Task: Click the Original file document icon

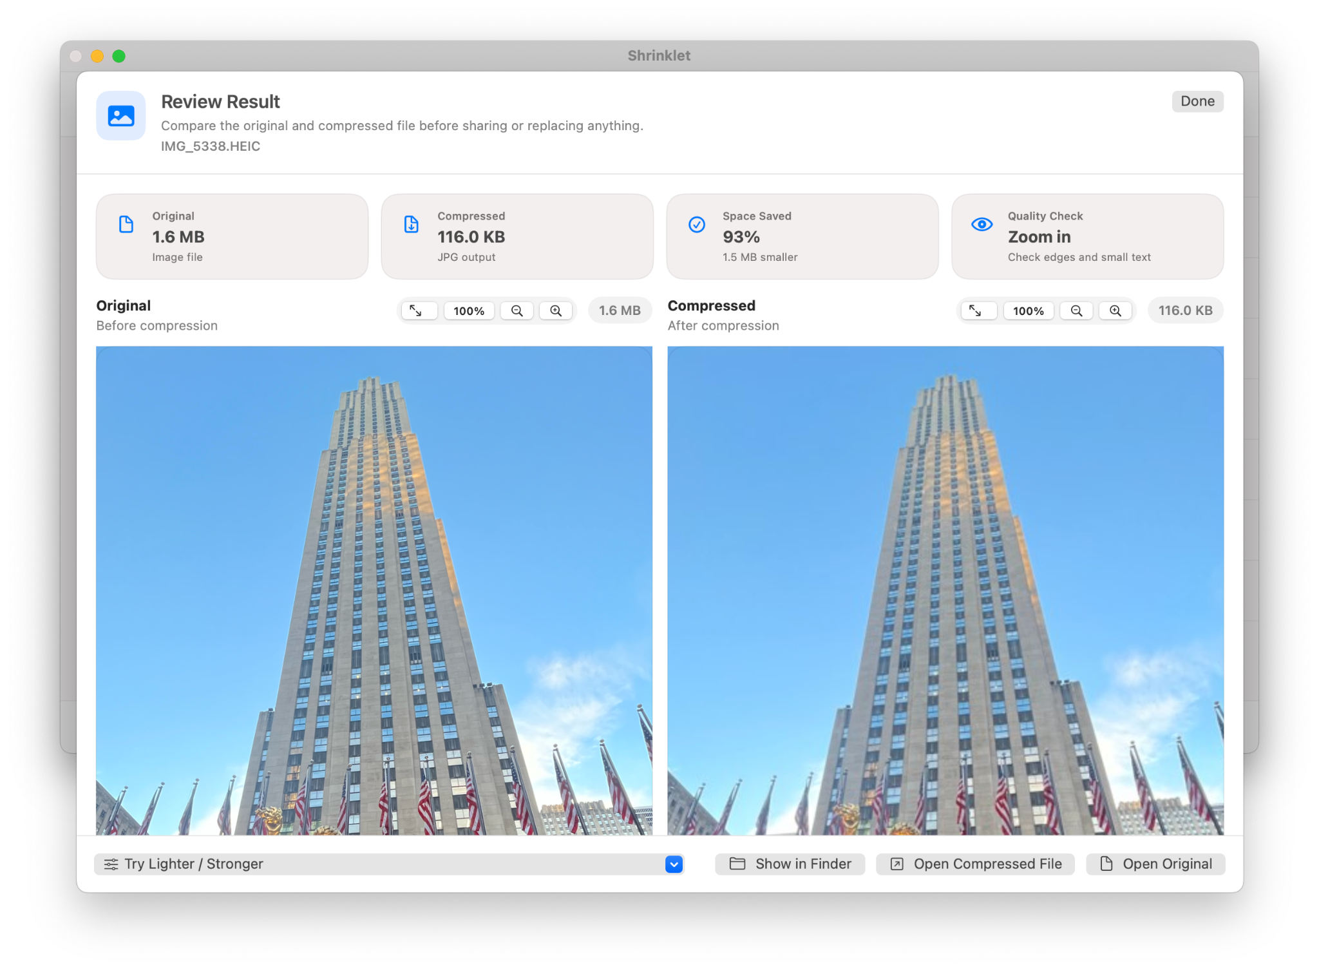Action: (x=126, y=224)
